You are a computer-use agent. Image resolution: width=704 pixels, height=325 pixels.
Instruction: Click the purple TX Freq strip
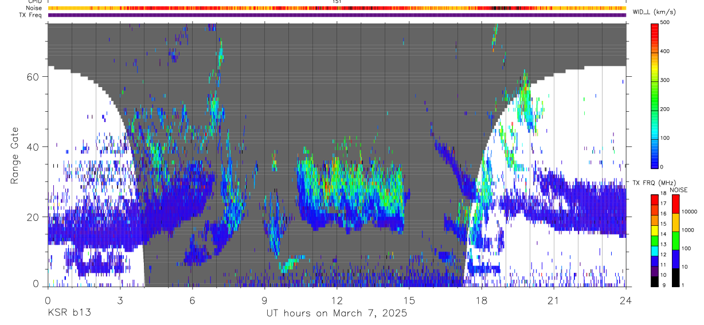coord(337,15)
